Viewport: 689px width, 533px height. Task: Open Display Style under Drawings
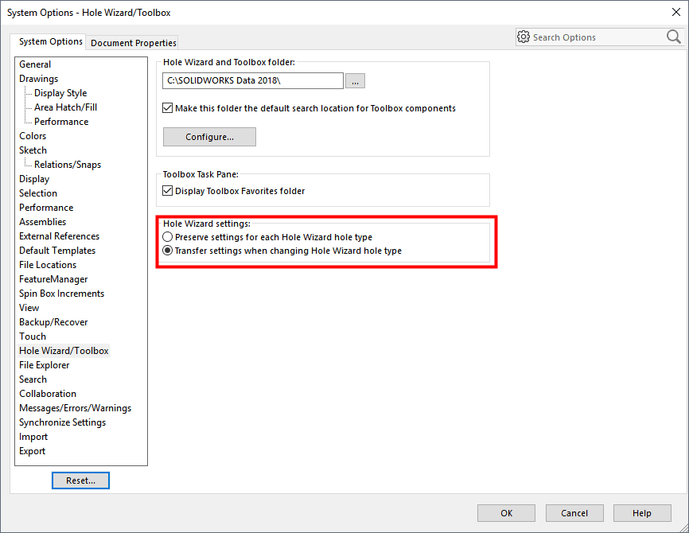[60, 93]
